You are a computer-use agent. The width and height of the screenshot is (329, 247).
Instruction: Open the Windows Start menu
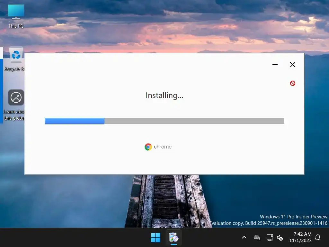point(156,238)
